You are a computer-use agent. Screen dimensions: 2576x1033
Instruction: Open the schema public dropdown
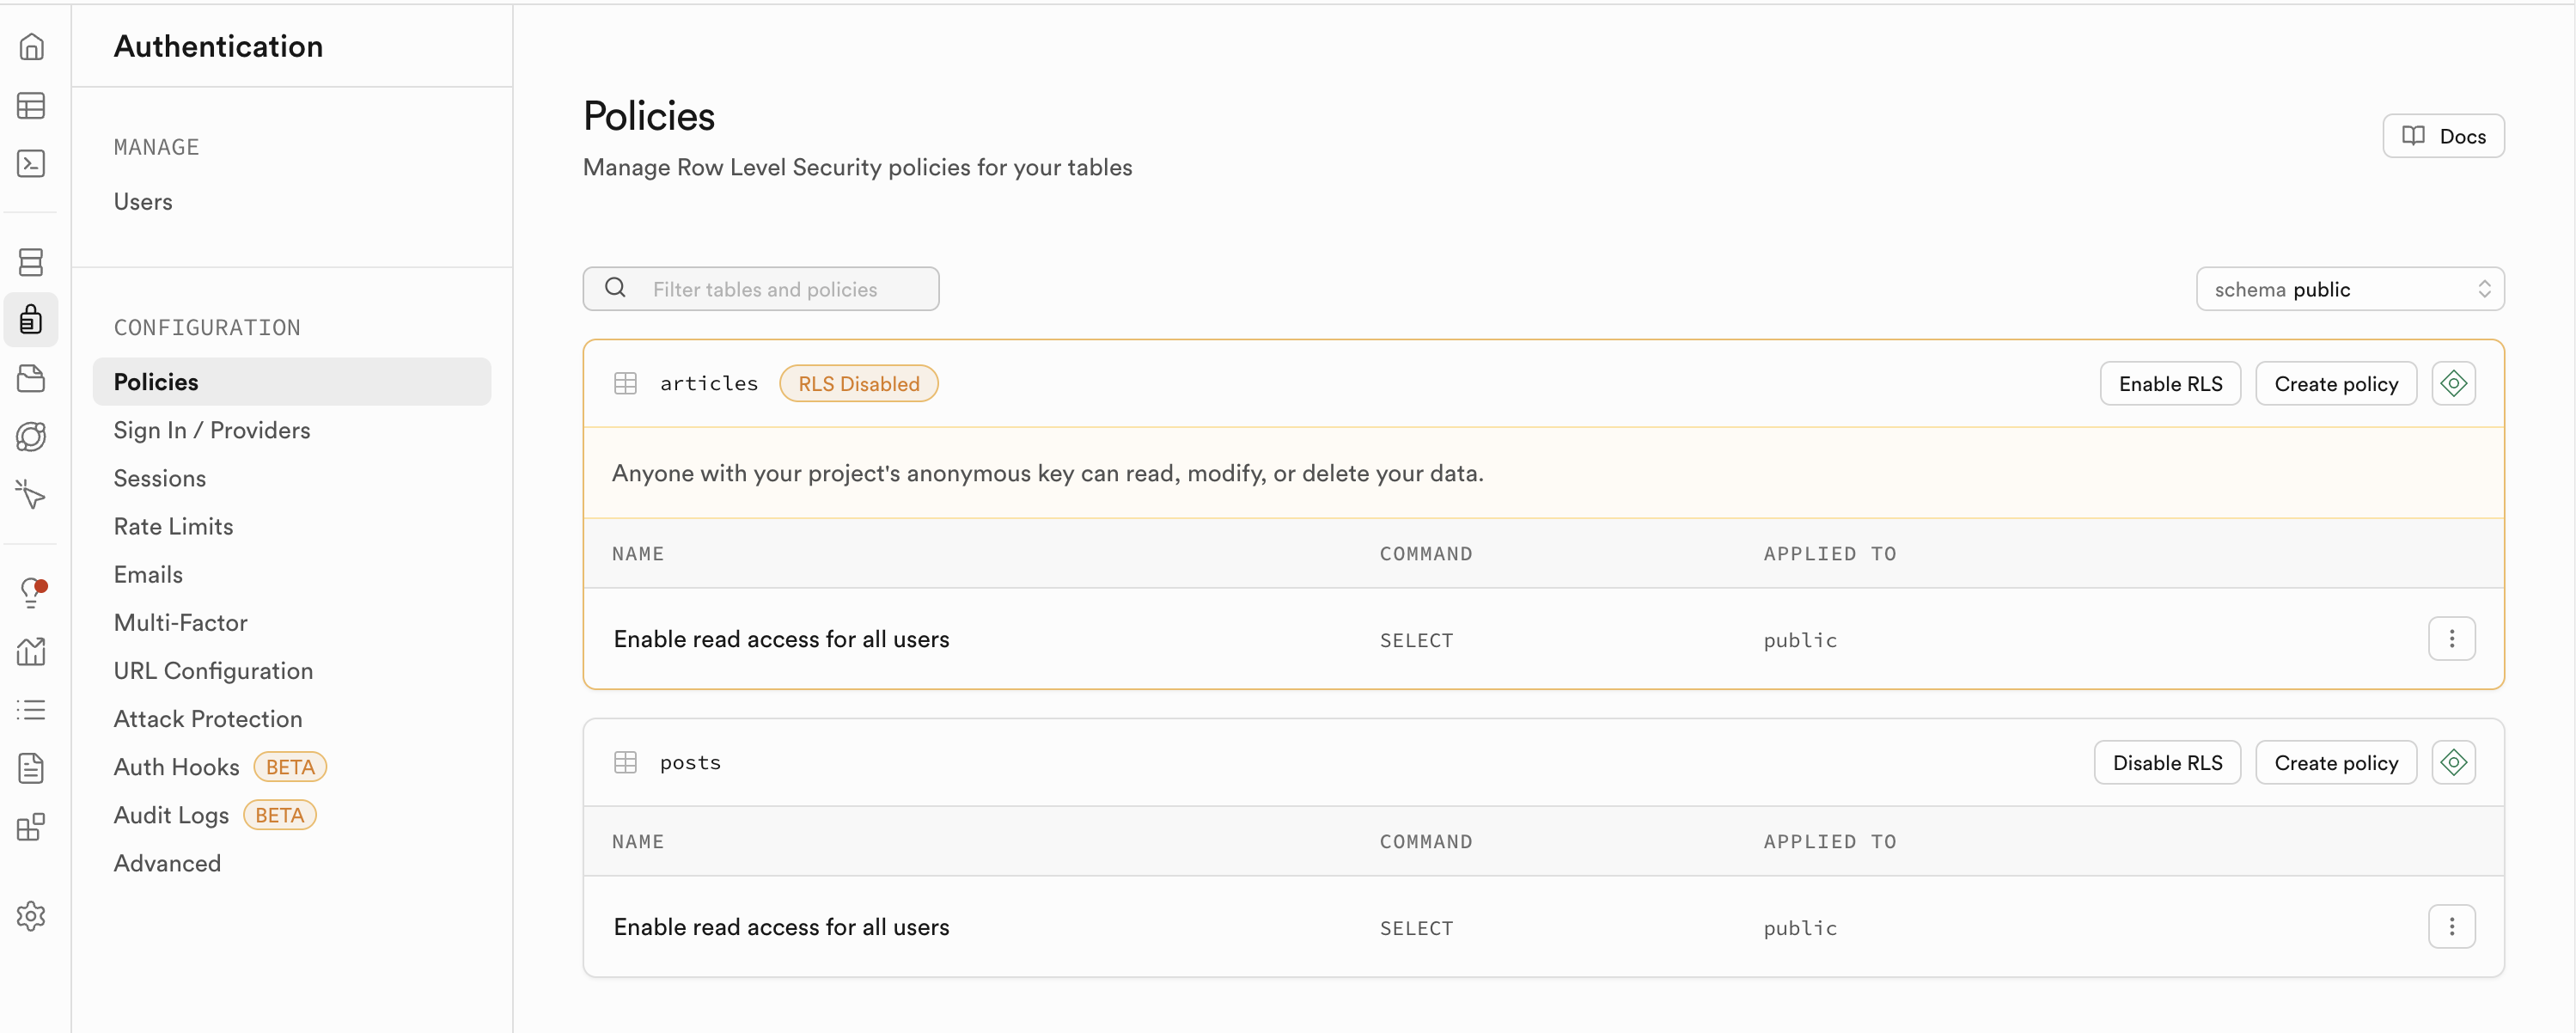(x=2349, y=289)
